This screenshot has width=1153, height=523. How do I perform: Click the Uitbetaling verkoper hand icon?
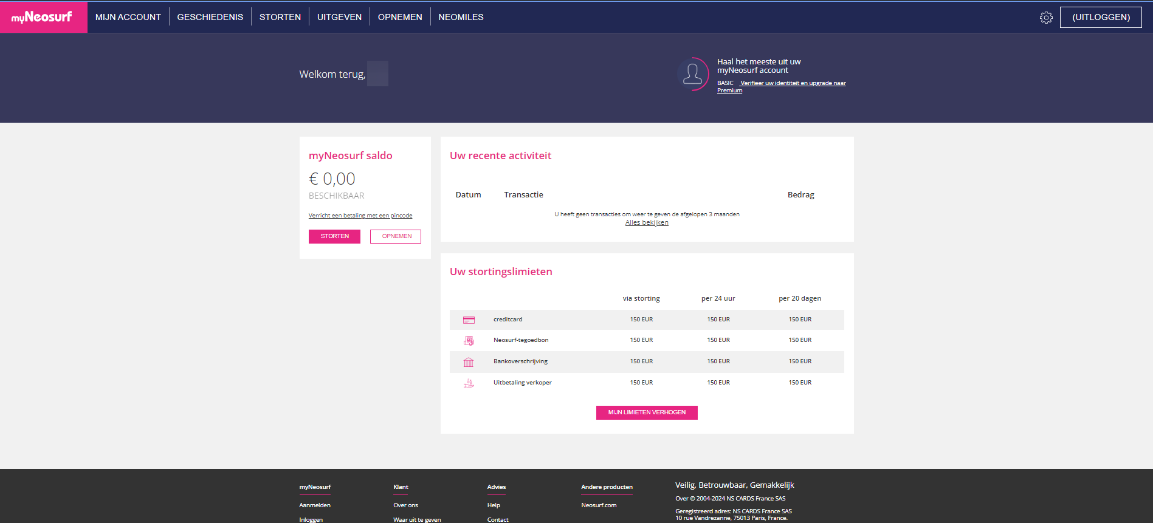(469, 383)
